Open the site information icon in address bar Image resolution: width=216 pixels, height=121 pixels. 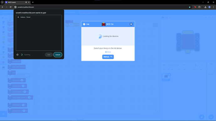click(15, 7)
